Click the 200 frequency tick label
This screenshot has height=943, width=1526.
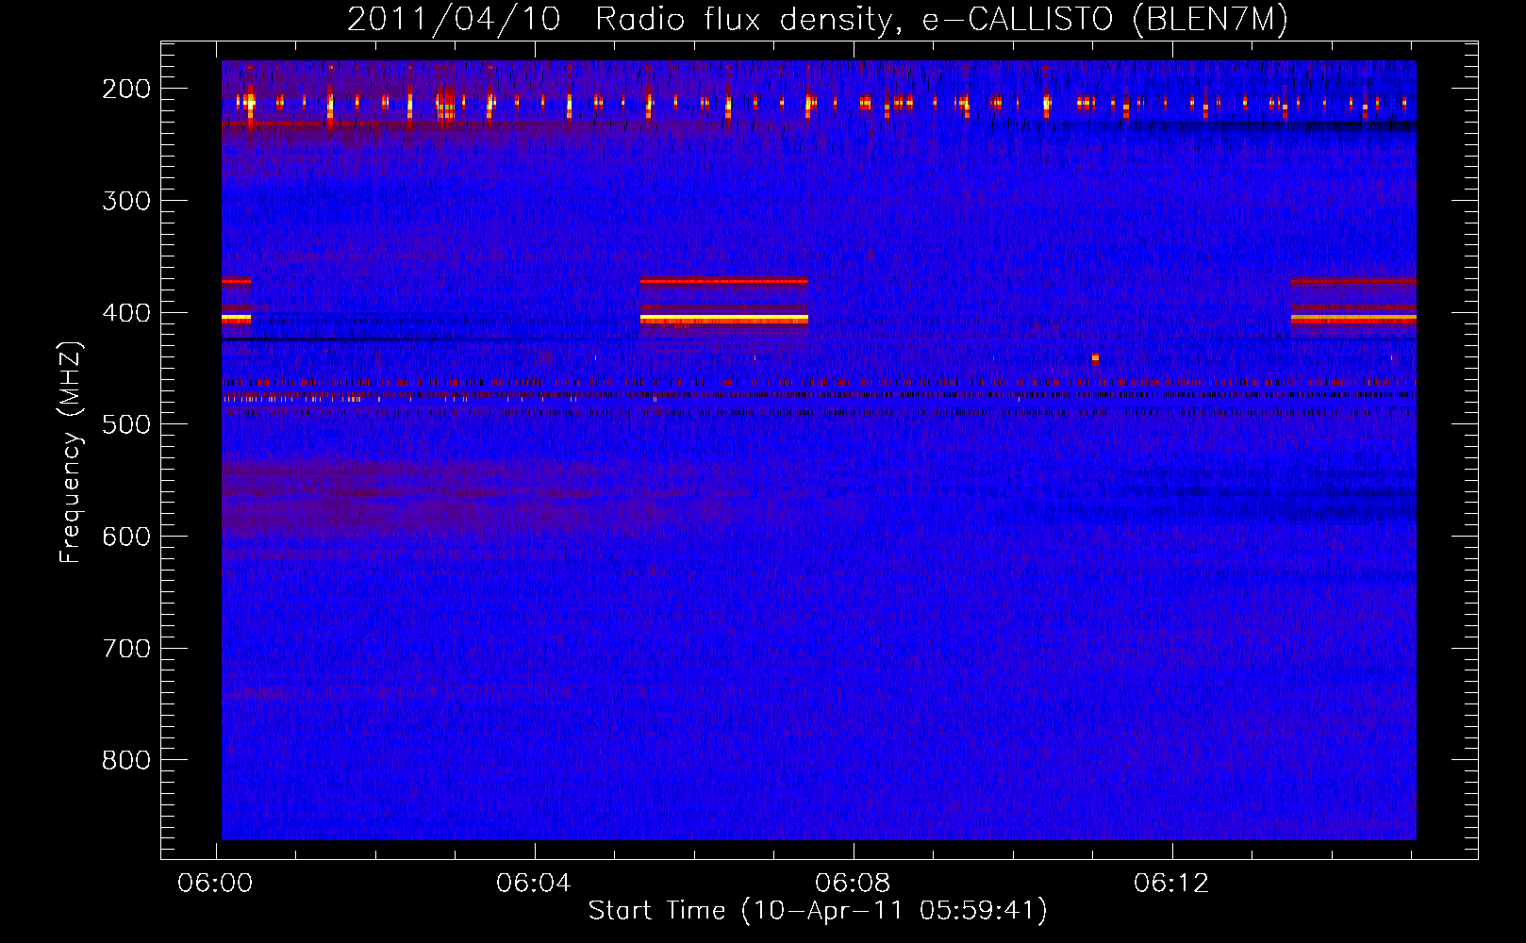125,89
